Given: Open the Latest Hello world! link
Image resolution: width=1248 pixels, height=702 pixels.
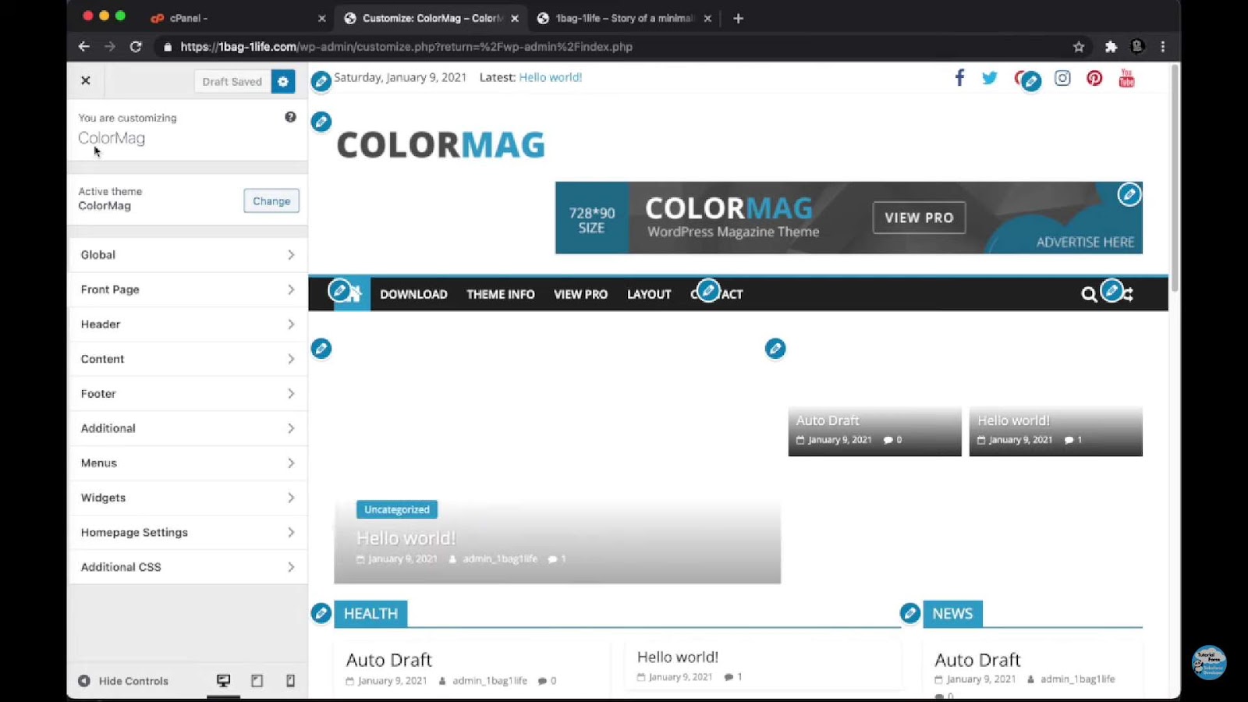Looking at the screenshot, I should point(551,77).
